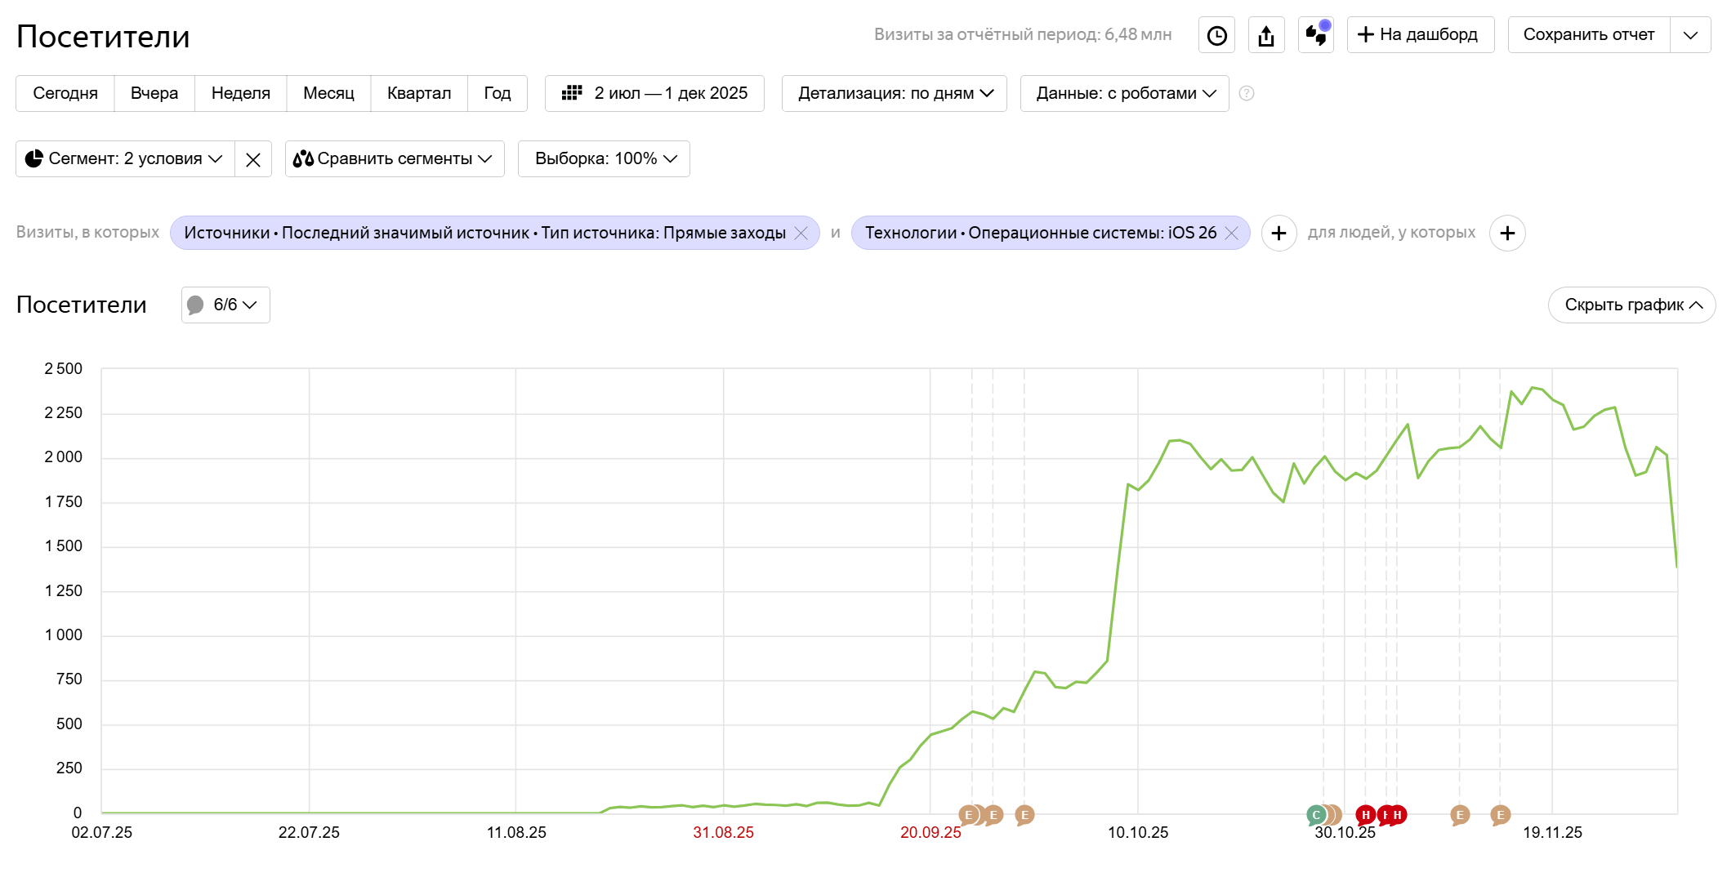Click the На дашборд button
Screen dimensions: 1727x895
click(1420, 35)
